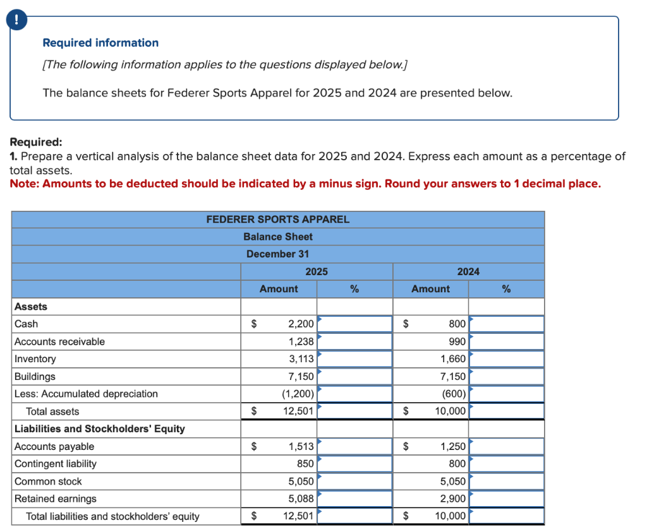
Task: Click the 2025 Cash amount 2,200
Action: click(301, 324)
